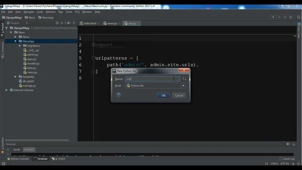Open the VCS menu
Screen dimensions: 302x170
click(77, 12)
